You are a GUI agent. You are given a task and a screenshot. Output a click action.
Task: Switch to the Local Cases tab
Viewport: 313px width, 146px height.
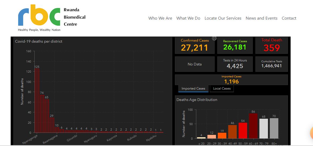click(x=222, y=89)
